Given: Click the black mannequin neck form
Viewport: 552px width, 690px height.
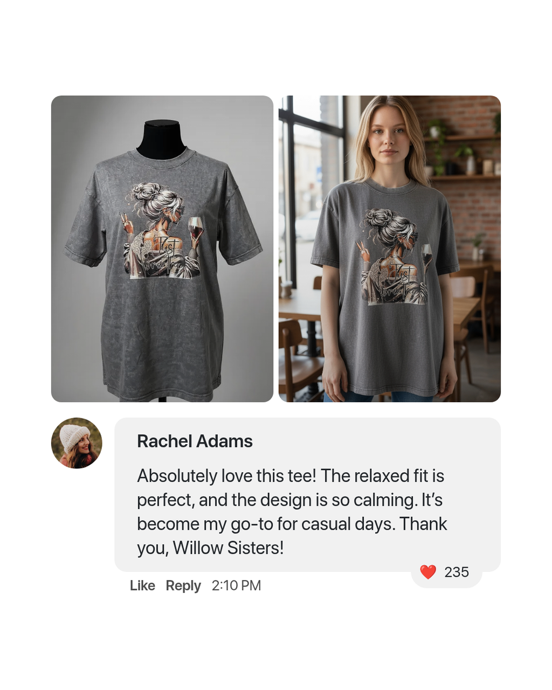Looking at the screenshot, I should coord(162,139).
